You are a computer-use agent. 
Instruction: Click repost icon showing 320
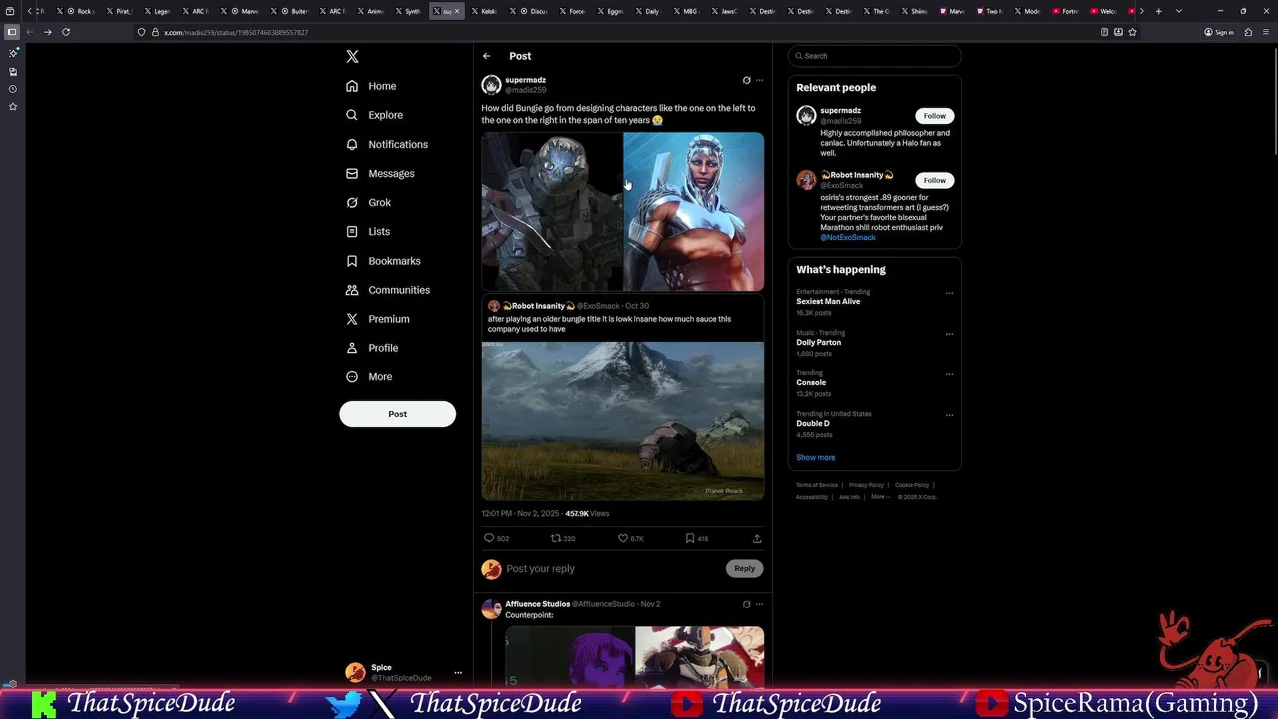coord(563,538)
